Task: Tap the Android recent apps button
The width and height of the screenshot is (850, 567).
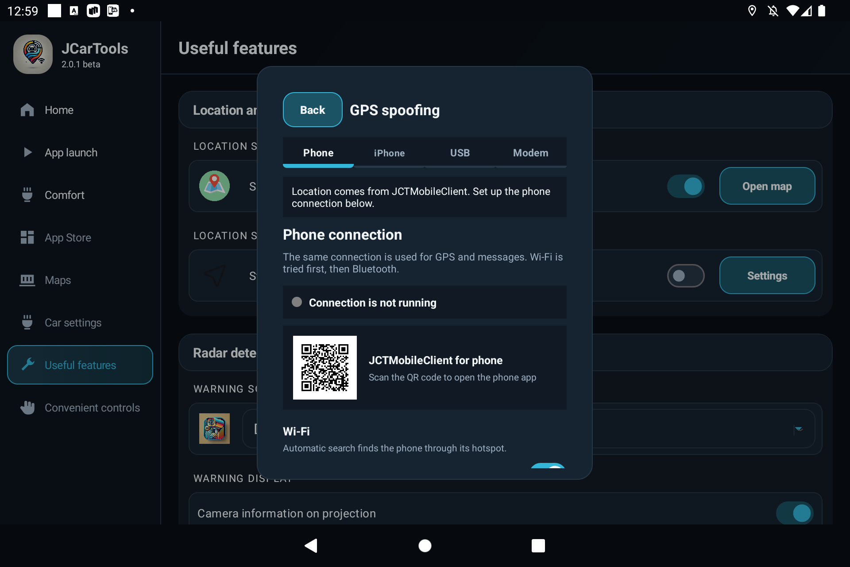Action: (538, 546)
